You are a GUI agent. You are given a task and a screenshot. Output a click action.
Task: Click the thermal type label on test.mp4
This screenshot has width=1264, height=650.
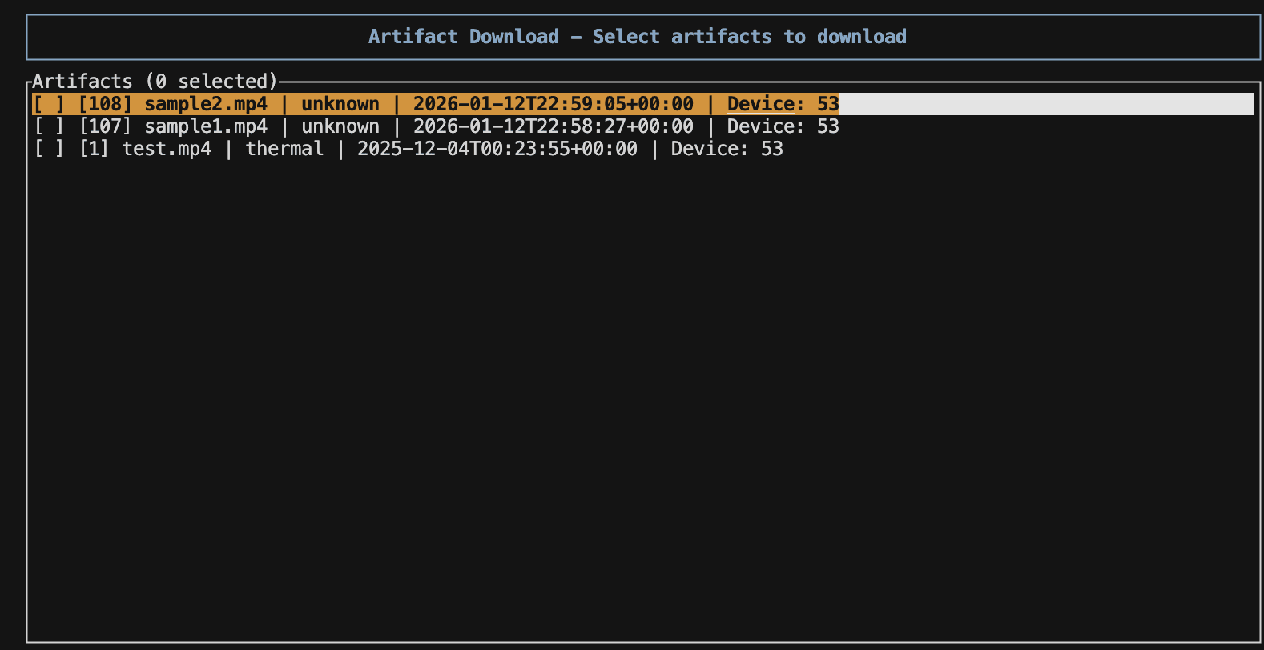[x=284, y=148]
